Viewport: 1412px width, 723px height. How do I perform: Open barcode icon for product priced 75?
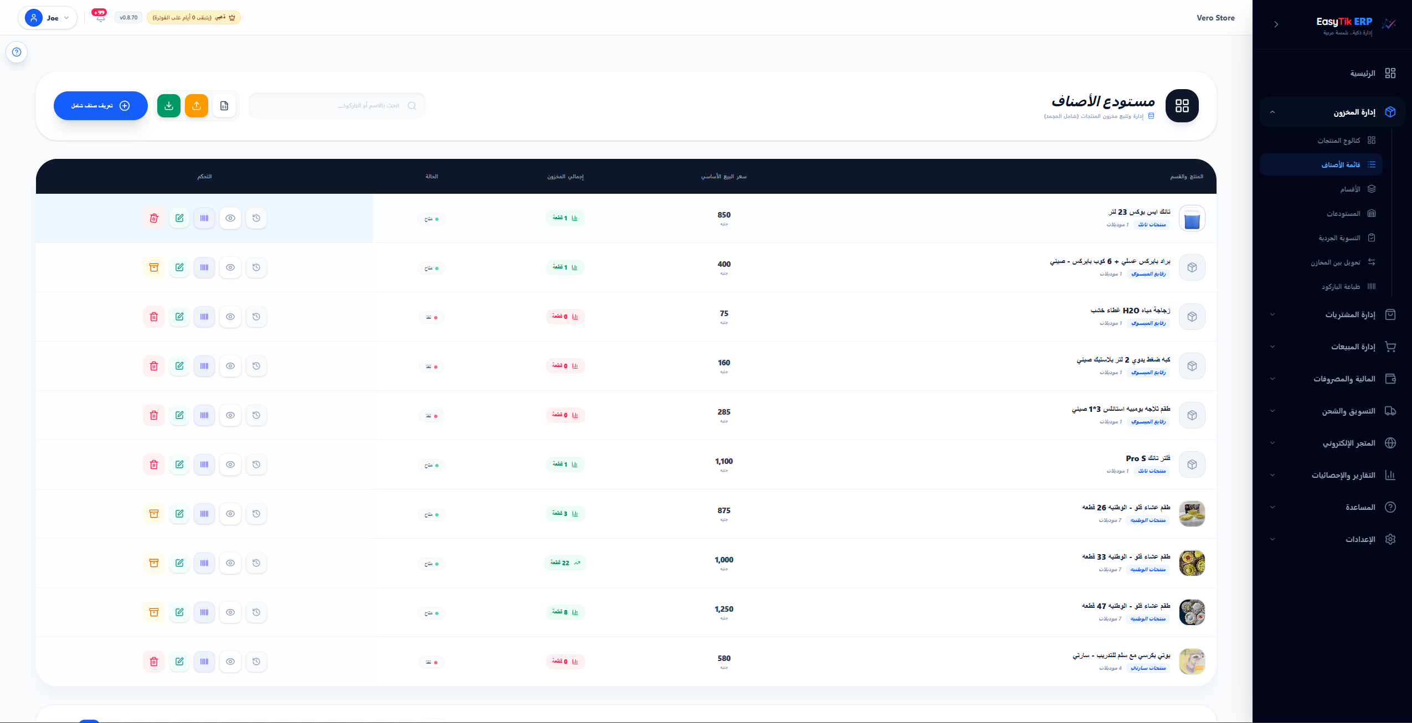[204, 317]
